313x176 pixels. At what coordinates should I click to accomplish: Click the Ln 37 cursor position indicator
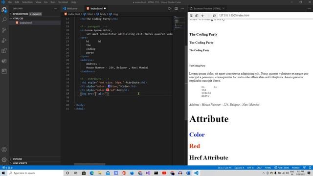click(x=224, y=168)
